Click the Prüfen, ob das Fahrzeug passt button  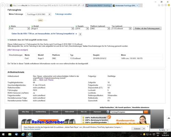(x=147, y=28)
